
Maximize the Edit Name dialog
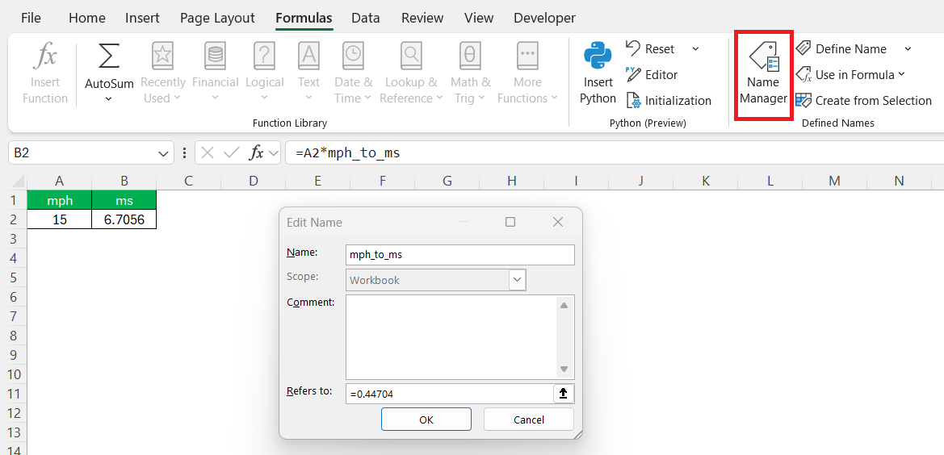click(x=510, y=223)
